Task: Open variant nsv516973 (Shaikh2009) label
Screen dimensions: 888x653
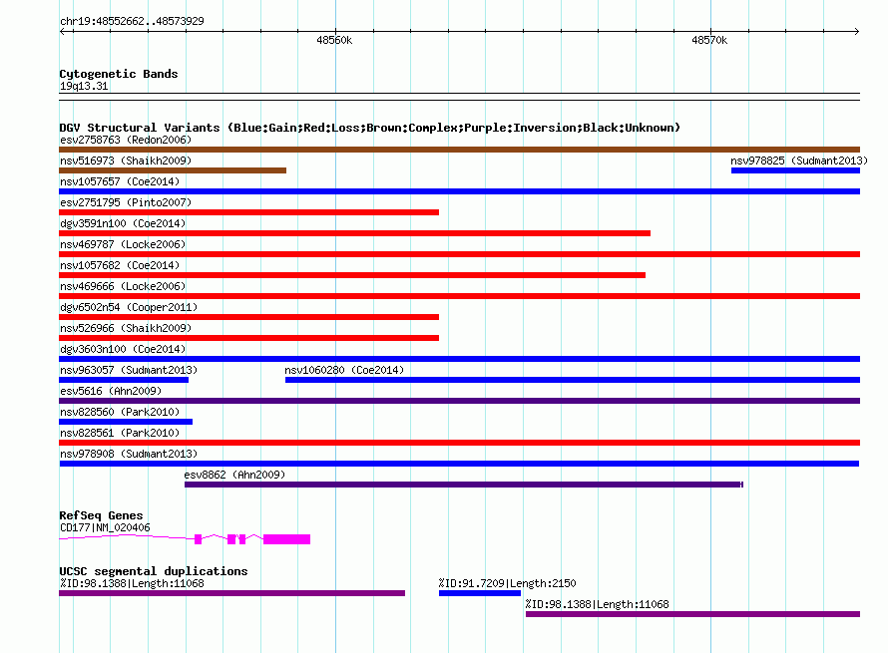Action: (x=126, y=161)
